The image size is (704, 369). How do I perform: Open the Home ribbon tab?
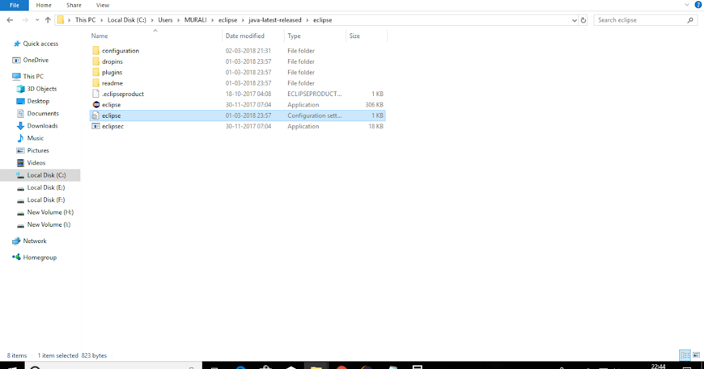(43, 5)
